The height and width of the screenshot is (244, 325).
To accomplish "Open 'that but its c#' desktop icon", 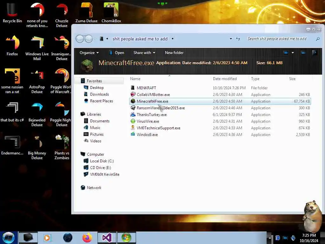I will [12, 112].
